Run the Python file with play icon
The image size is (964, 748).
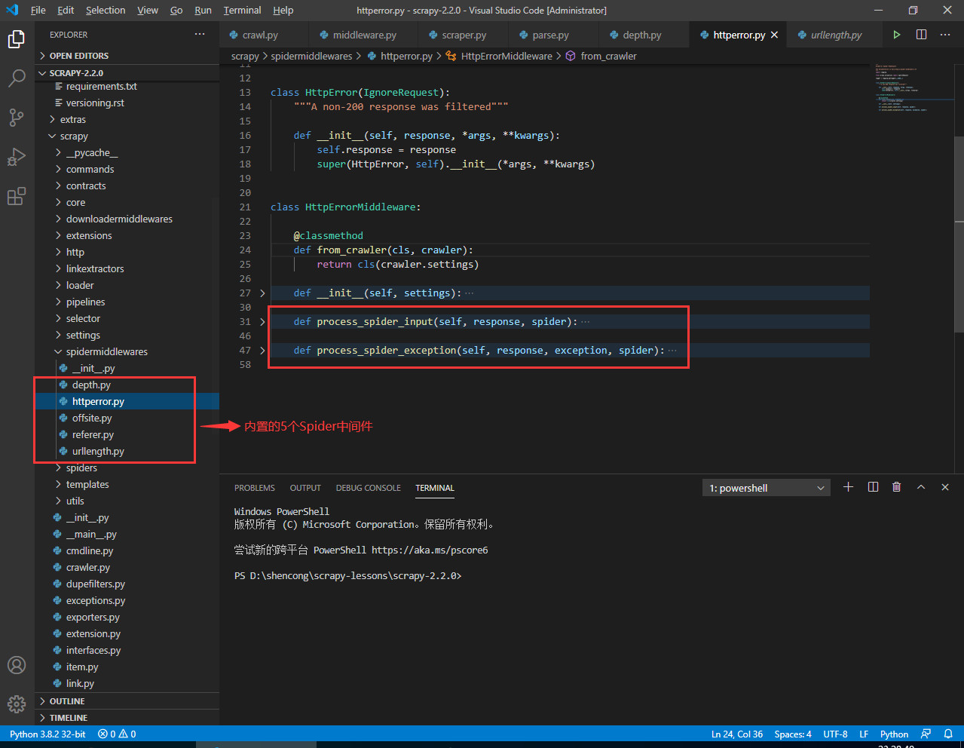pos(897,35)
